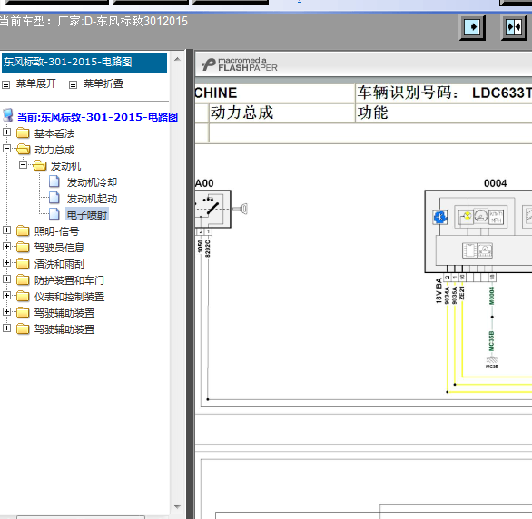
Task: Click the ignition switch symbol in diagram
Action: [212, 209]
